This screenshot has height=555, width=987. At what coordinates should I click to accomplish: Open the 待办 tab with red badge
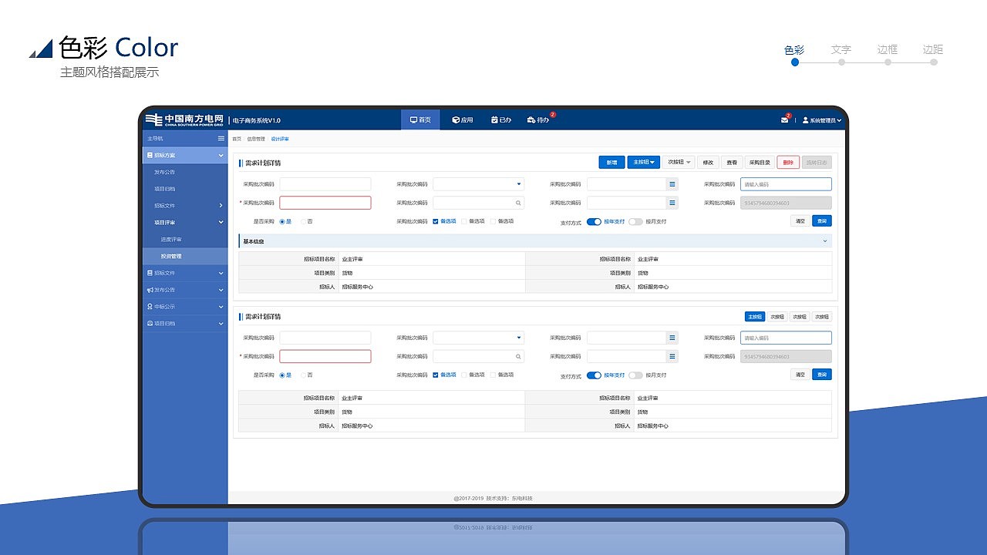click(539, 119)
